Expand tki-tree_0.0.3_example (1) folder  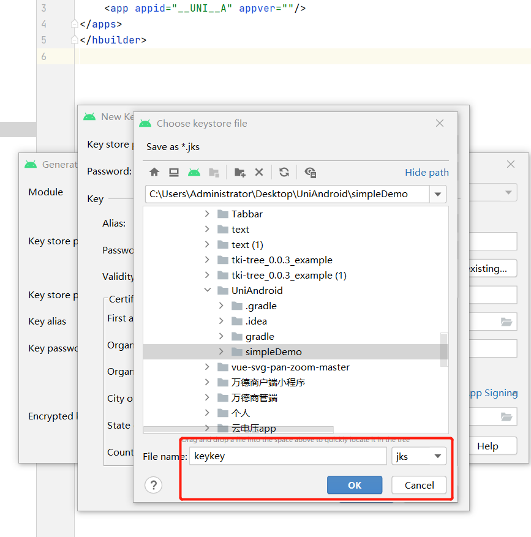tap(207, 275)
